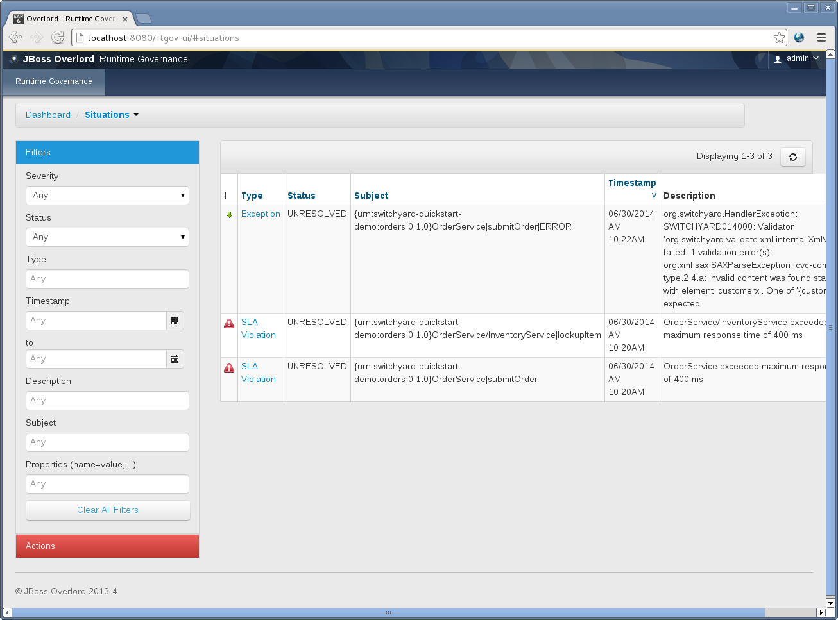Click the browser reload page icon

(58, 38)
